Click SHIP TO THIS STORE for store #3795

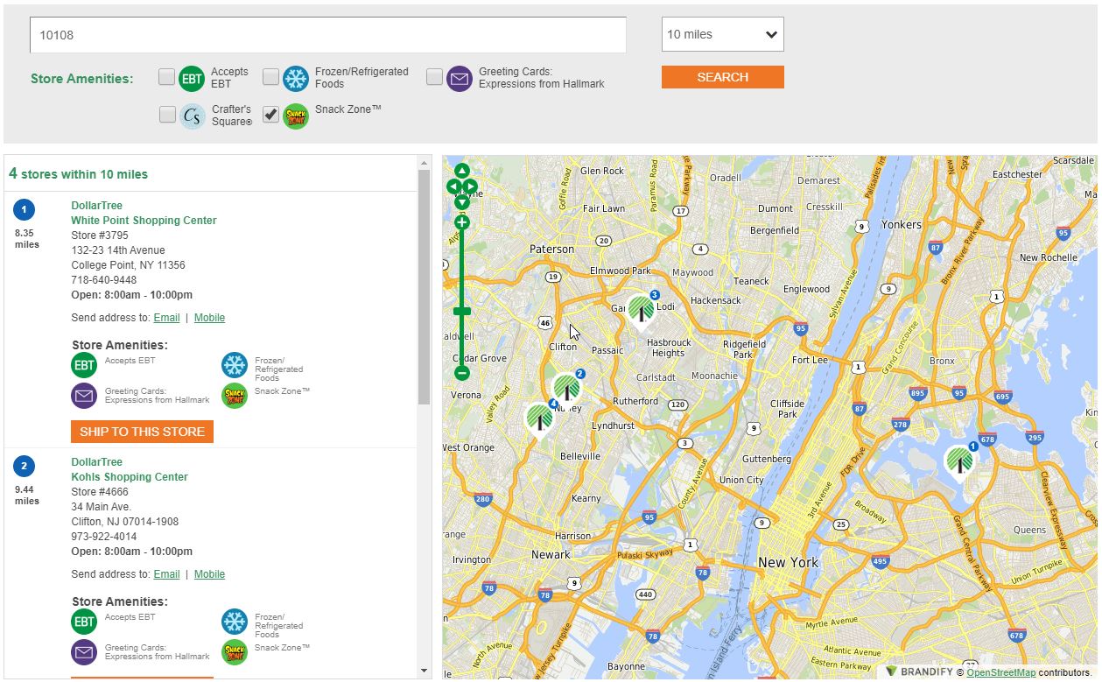142,432
